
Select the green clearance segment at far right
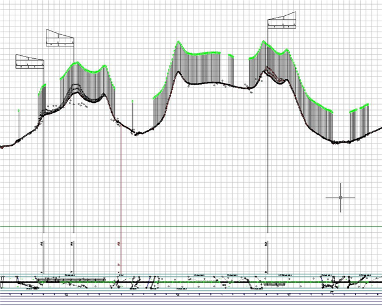point(359,108)
